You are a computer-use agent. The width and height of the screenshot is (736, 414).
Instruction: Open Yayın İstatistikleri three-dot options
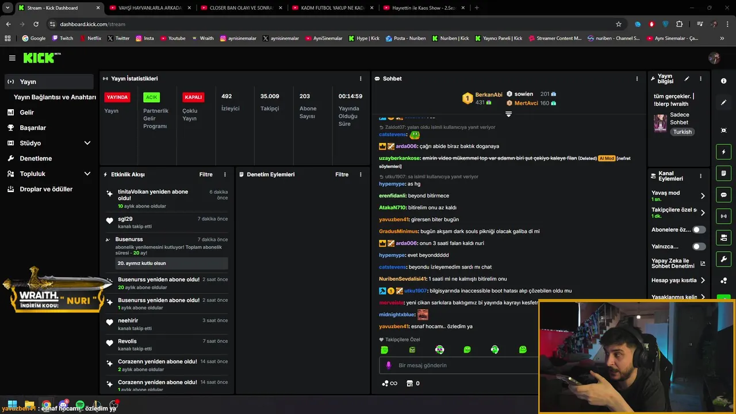click(361, 79)
